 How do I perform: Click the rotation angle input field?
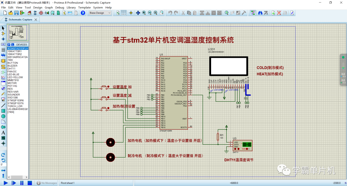[3, 165]
